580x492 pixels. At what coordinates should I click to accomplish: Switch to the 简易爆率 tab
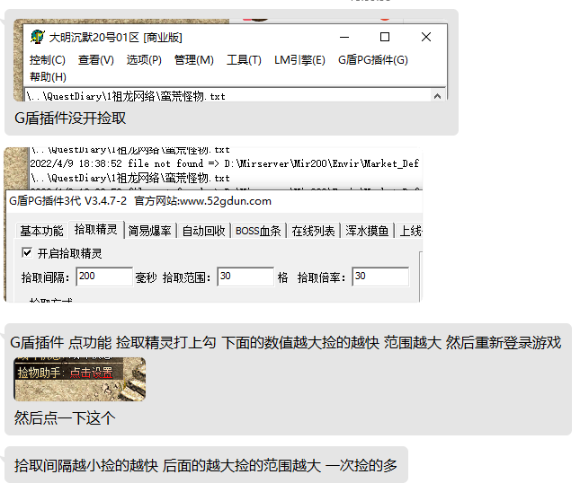click(x=149, y=231)
